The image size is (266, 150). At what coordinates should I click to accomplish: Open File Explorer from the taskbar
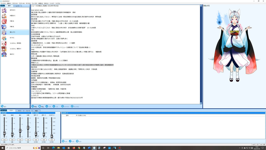pos(58,148)
